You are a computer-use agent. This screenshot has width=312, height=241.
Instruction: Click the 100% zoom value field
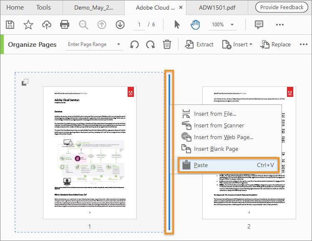click(218, 25)
